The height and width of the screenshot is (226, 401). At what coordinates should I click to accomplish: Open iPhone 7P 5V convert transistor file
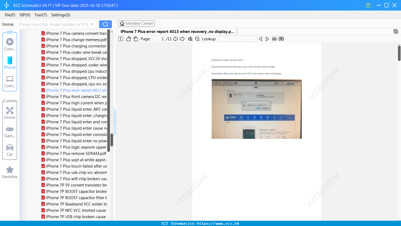74,185
